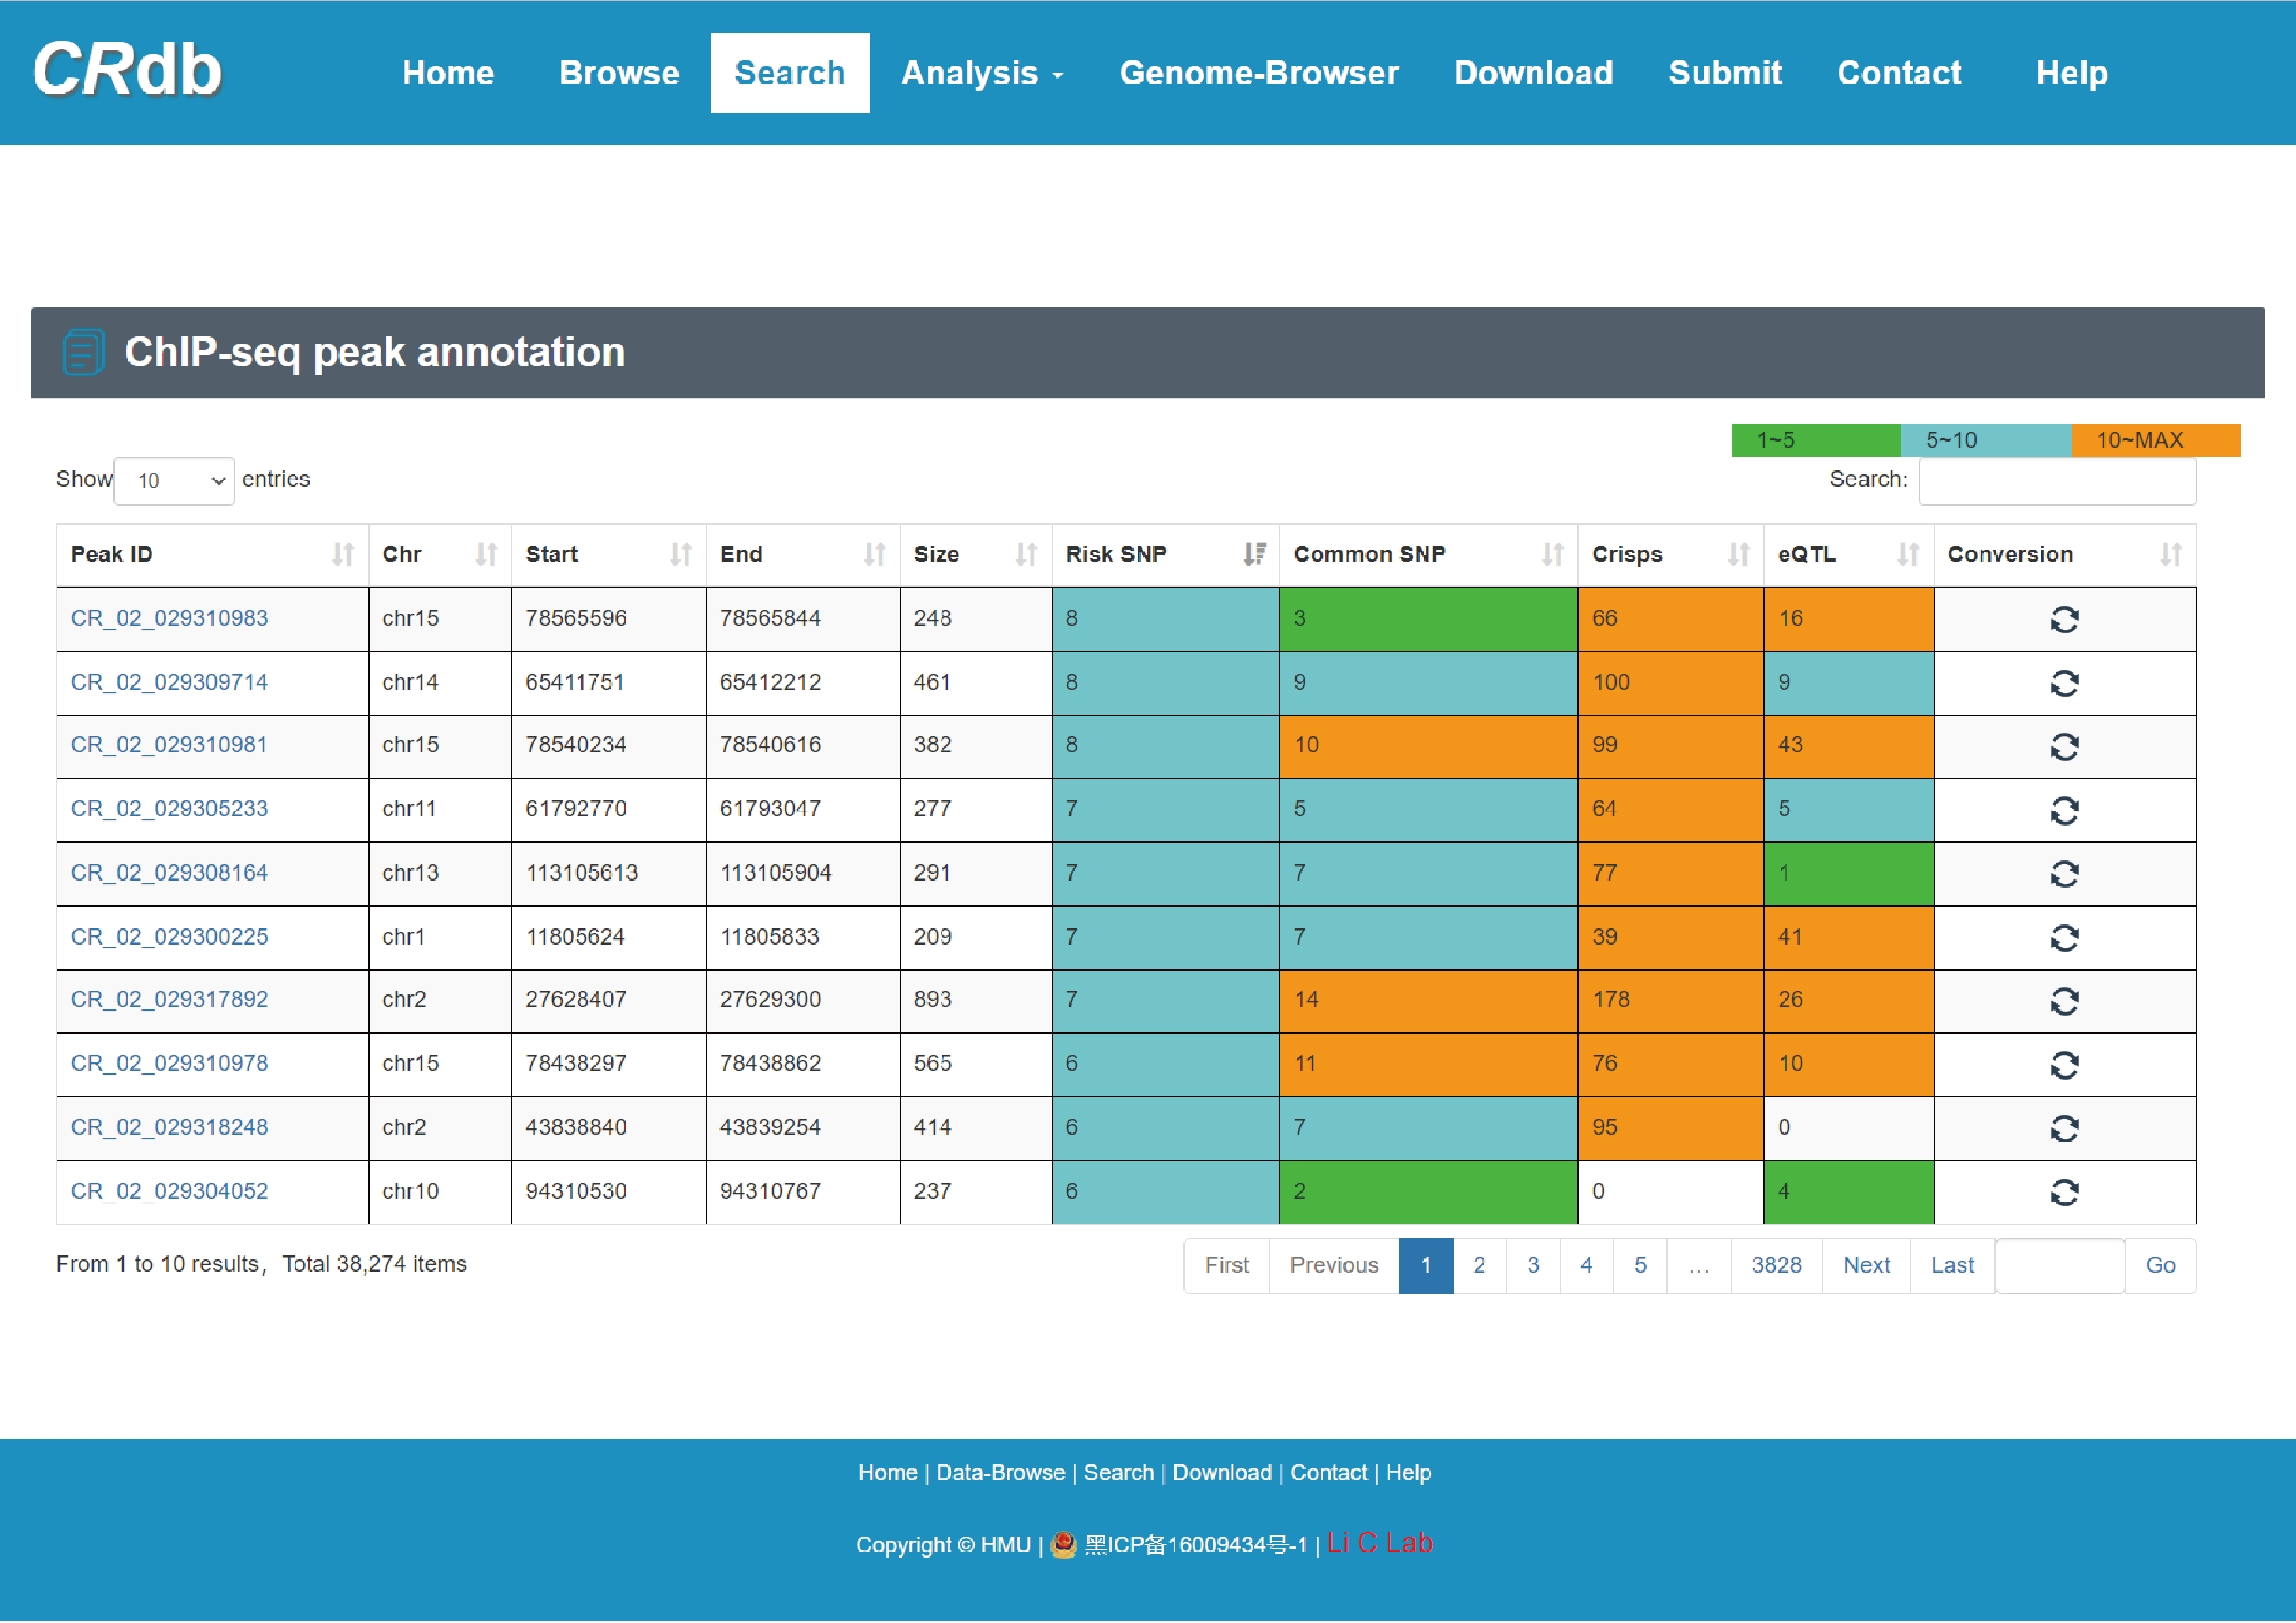Image resolution: width=2296 pixels, height=1623 pixels.
Task: Expand the Analysis dropdown menu
Action: tap(982, 73)
